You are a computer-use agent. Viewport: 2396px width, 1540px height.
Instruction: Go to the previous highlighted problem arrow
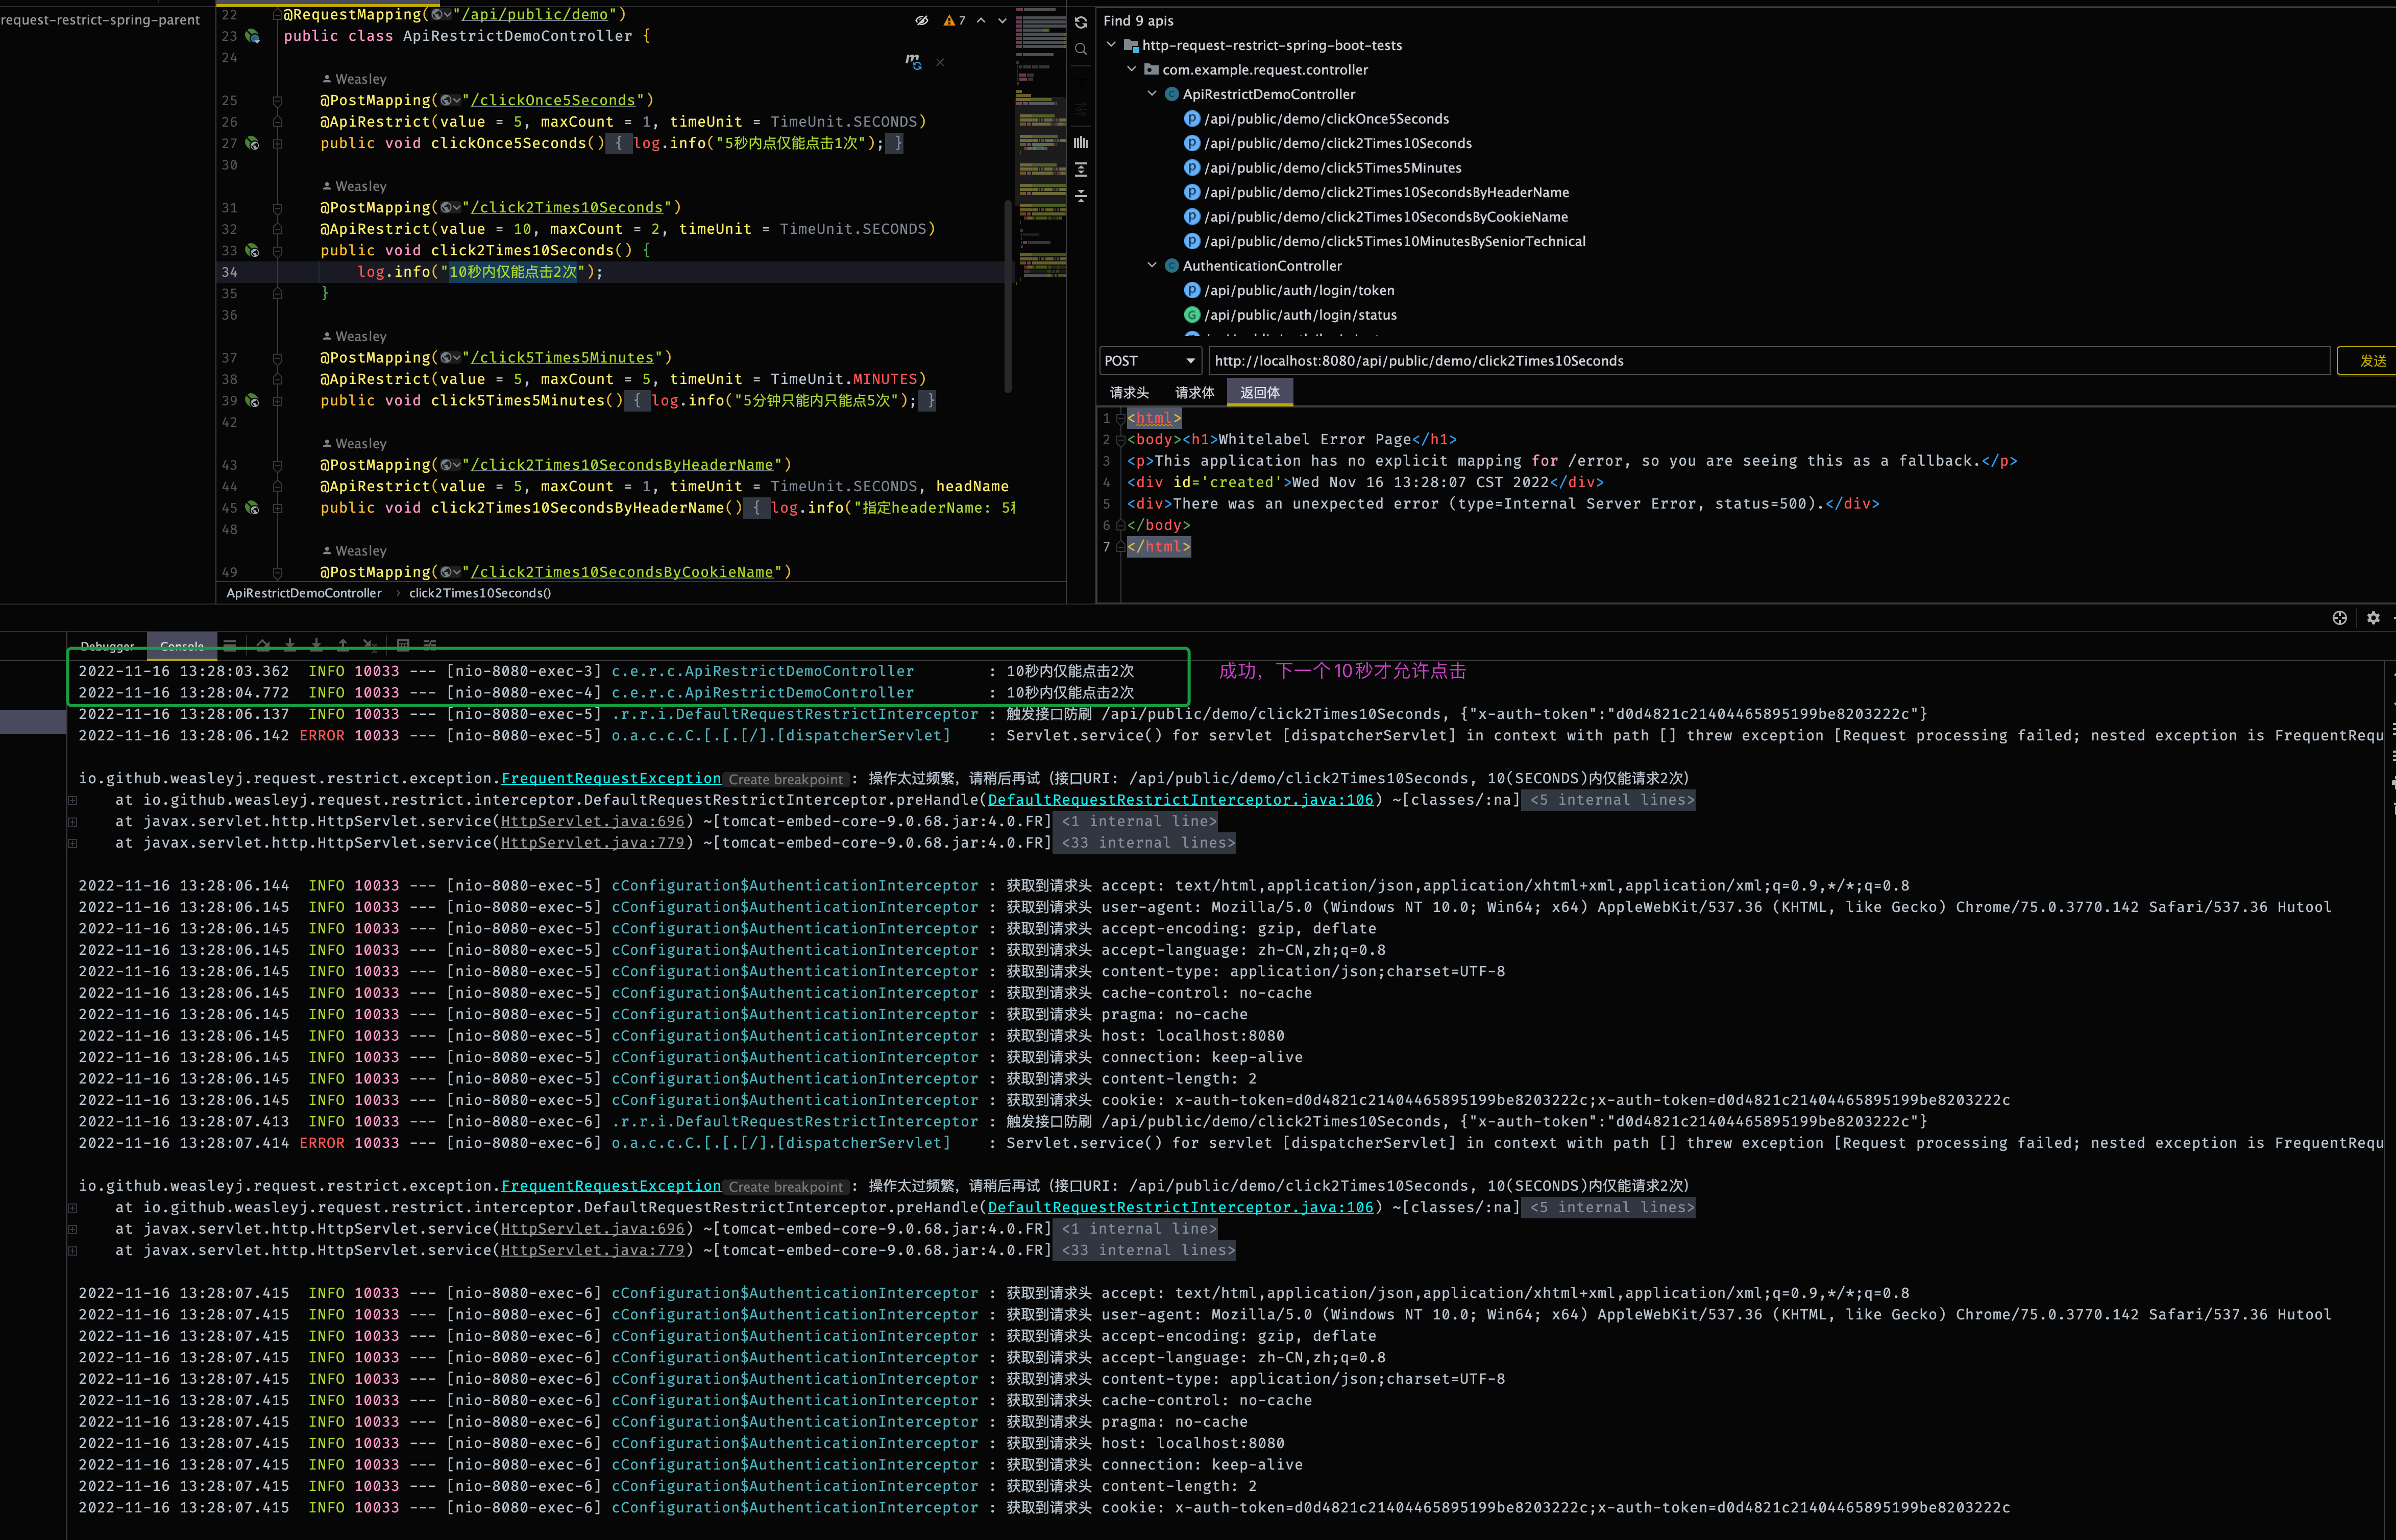[x=981, y=20]
